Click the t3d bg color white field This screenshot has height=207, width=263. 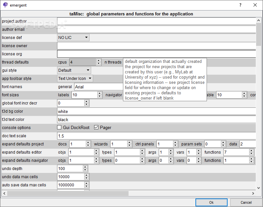[156, 111]
